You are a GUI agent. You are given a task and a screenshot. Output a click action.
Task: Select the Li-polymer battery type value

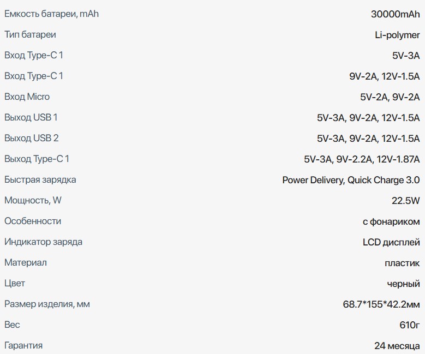coord(397,35)
